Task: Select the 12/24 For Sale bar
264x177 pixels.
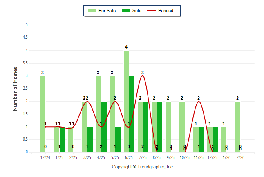Action: point(43,114)
